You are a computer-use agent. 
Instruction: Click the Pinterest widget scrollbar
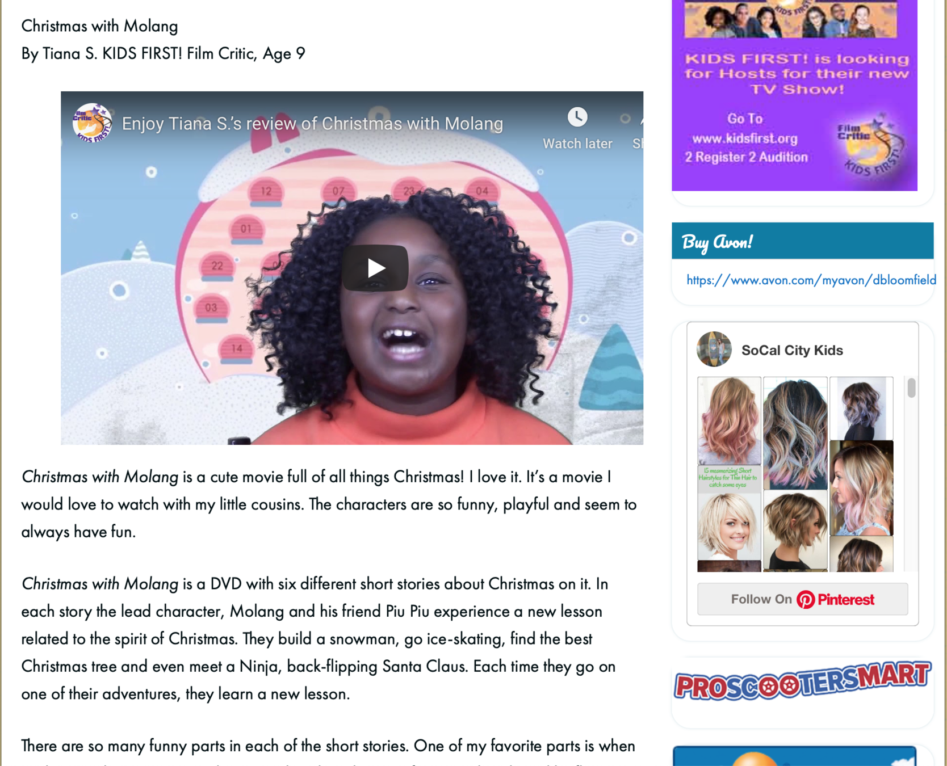911,388
